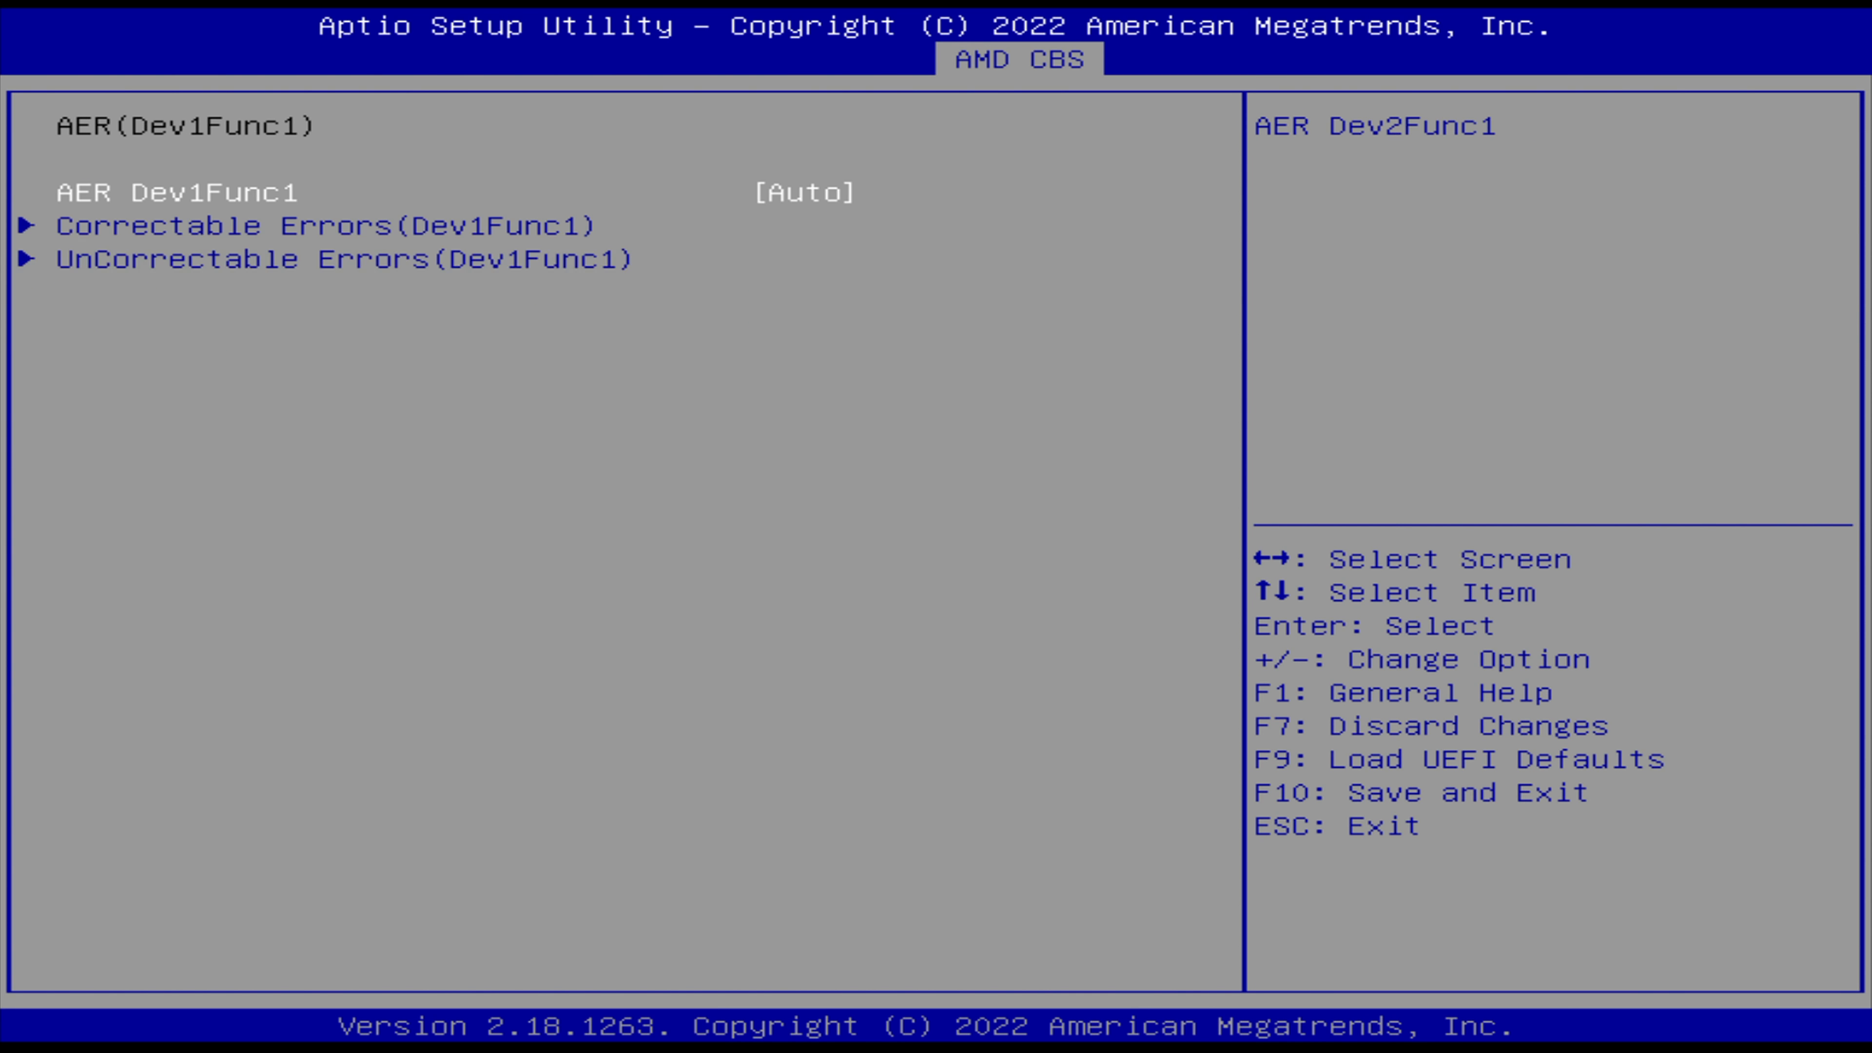The width and height of the screenshot is (1872, 1053).
Task: Select the AMD CBS tab
Action: point(1019,59)
